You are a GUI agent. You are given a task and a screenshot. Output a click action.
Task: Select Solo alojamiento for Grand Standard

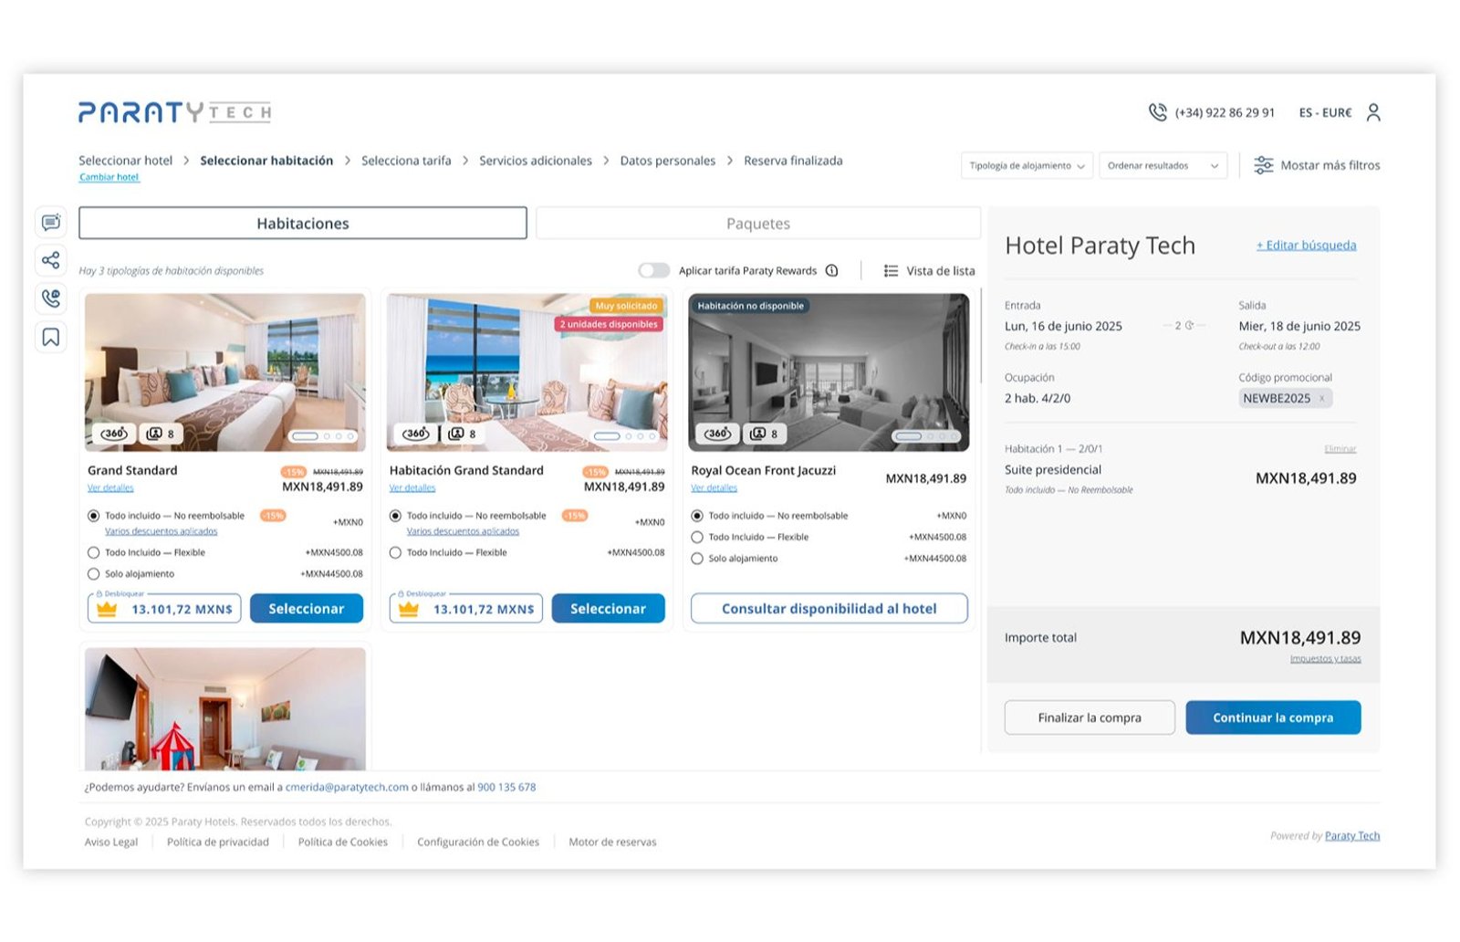click(93, 574)
